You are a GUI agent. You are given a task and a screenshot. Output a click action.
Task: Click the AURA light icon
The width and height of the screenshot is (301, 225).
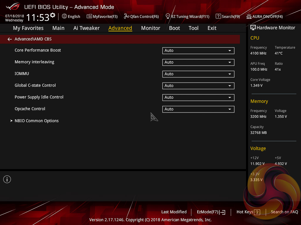tap(249, 16)
